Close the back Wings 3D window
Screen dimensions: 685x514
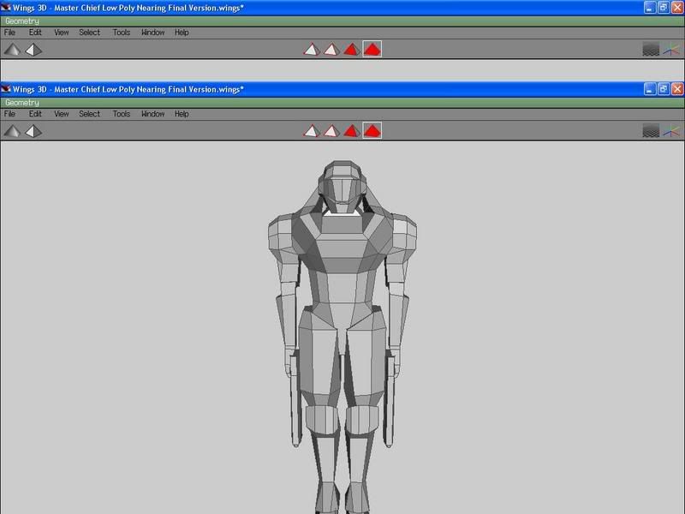click(677, 8)
